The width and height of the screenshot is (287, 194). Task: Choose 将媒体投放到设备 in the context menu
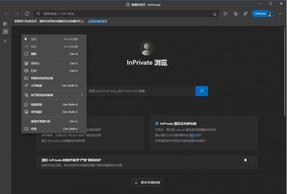(x=54, y=78)
